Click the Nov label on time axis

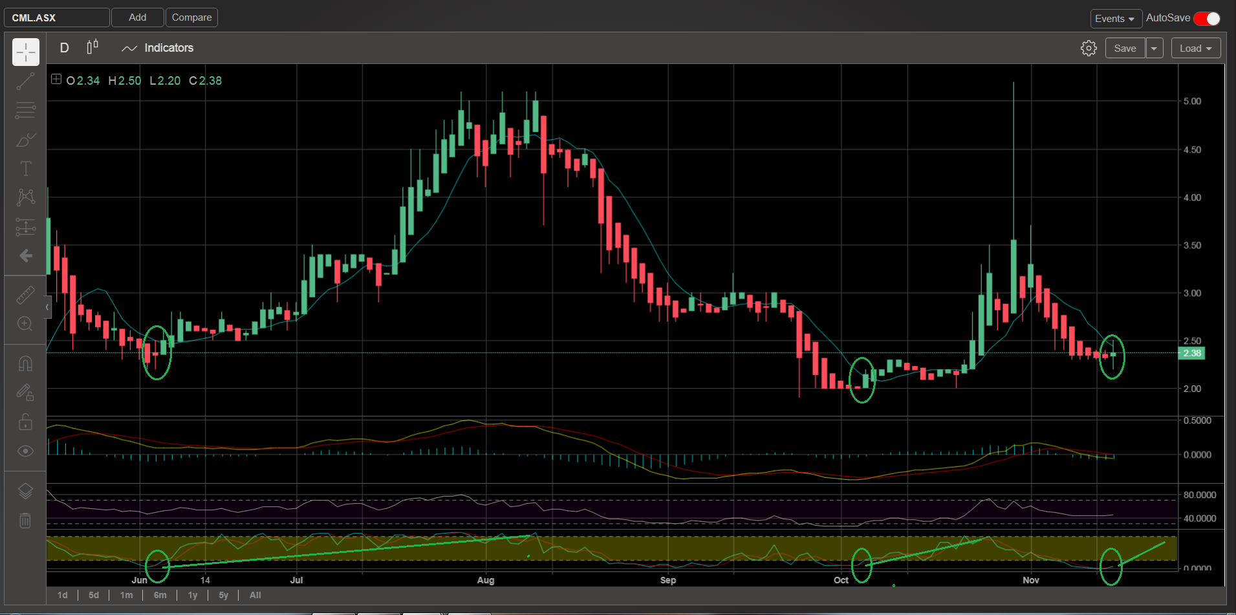pos(1031,580)
